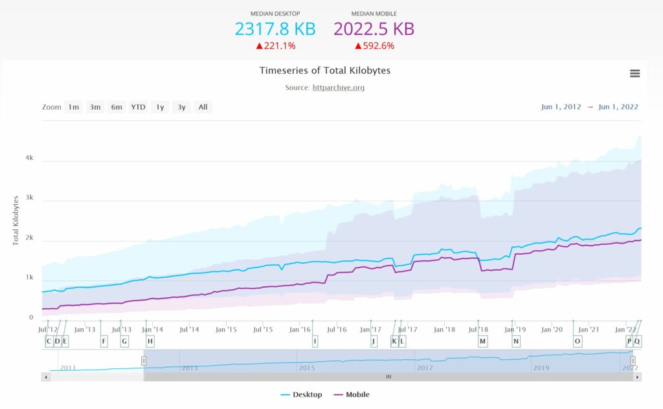
Task: Click the right navigator range handle
Action: point(633,361)
